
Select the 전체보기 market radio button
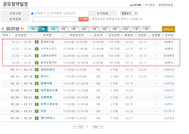tap(32, 13)
